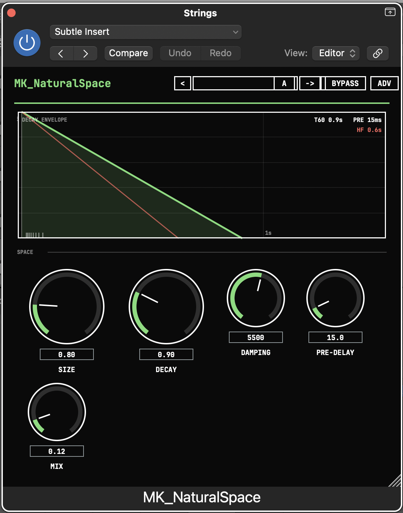The width and height of the screenshot is (403, 513).
Task: Click the Compare button
Action: [128, 53]
